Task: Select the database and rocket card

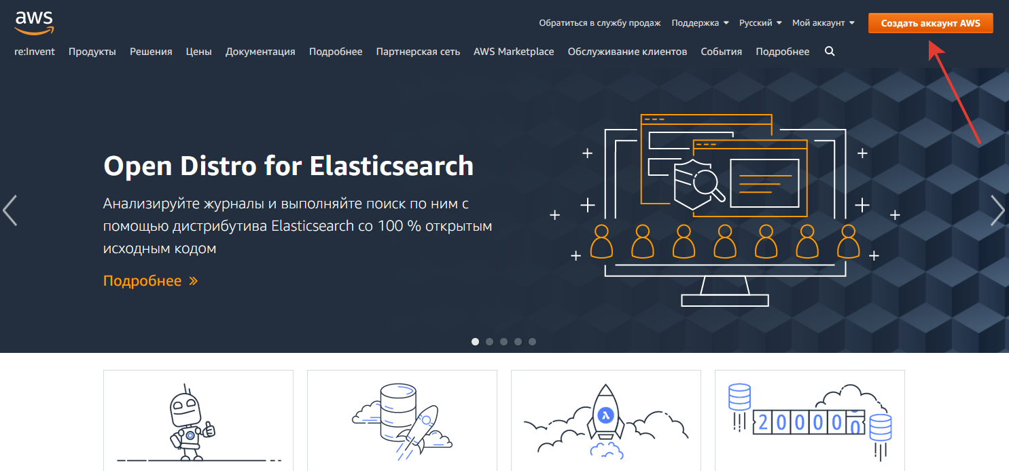Action: 402,420
